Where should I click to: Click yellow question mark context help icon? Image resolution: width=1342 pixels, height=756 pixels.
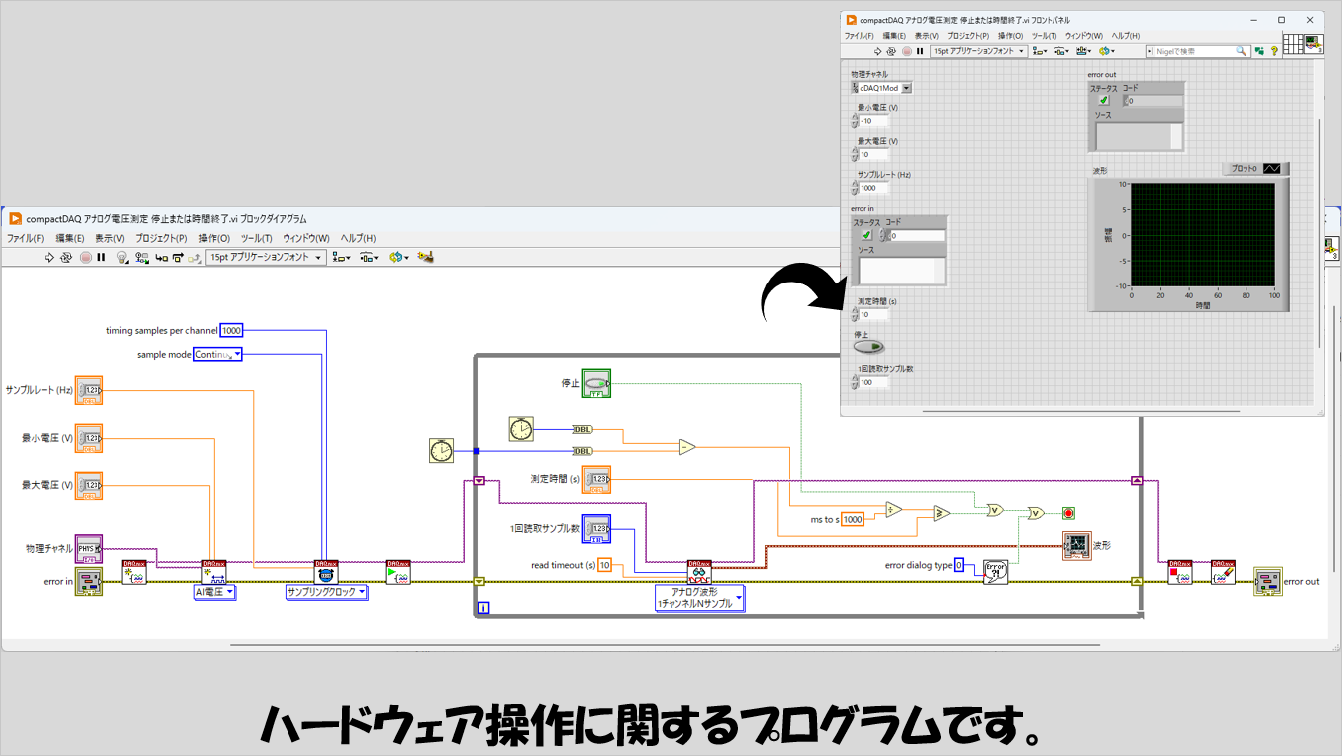[x=1274, y=51]
